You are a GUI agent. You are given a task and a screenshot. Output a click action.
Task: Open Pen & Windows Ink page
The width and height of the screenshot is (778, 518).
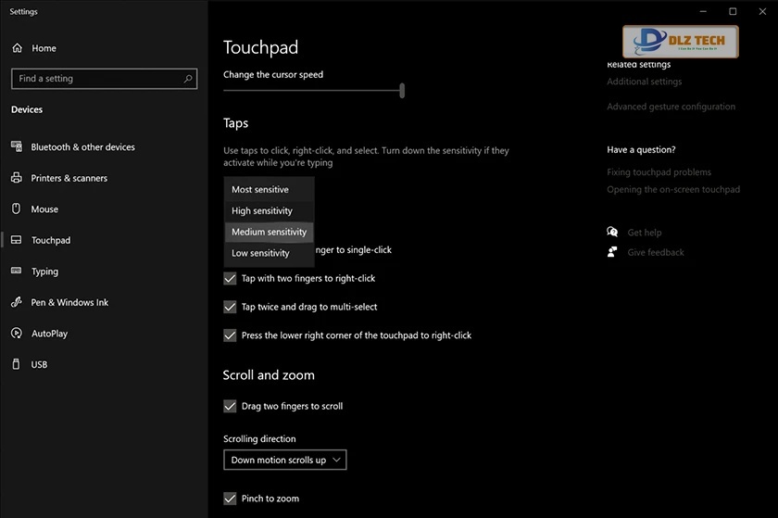tap(69, 302)
